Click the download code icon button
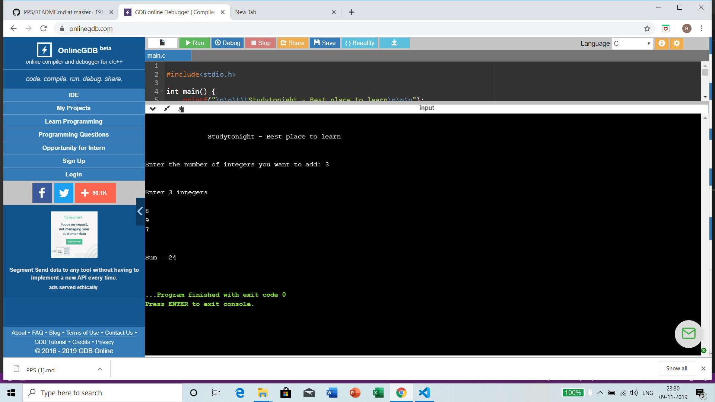Screen dimensions: 715x402 coord(394,43)
